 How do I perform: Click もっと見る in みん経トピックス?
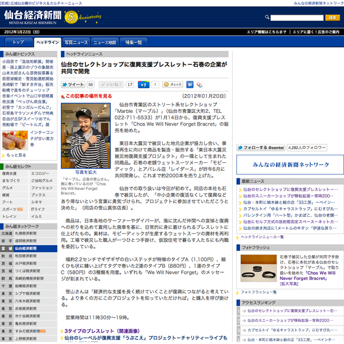tap(16, 155)
